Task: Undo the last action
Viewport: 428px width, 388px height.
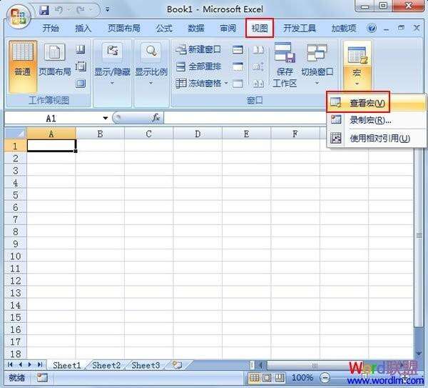Action: [58, 10]
